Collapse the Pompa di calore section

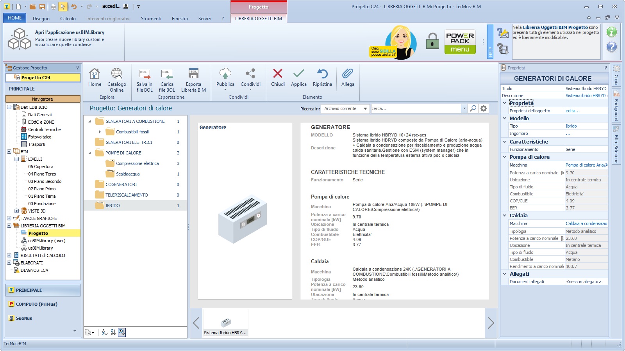505,157
